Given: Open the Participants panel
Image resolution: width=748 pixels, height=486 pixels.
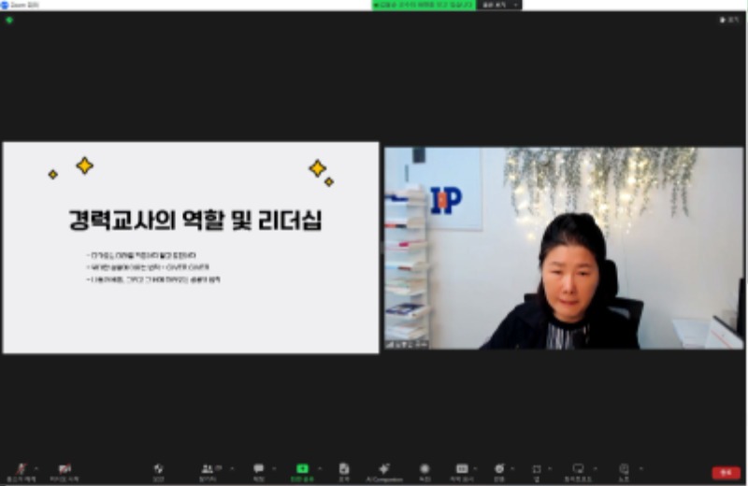Looking at the screenshot, I should [207, 469].
